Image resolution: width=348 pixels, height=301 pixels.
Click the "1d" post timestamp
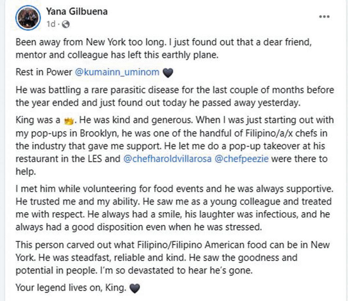51,24
